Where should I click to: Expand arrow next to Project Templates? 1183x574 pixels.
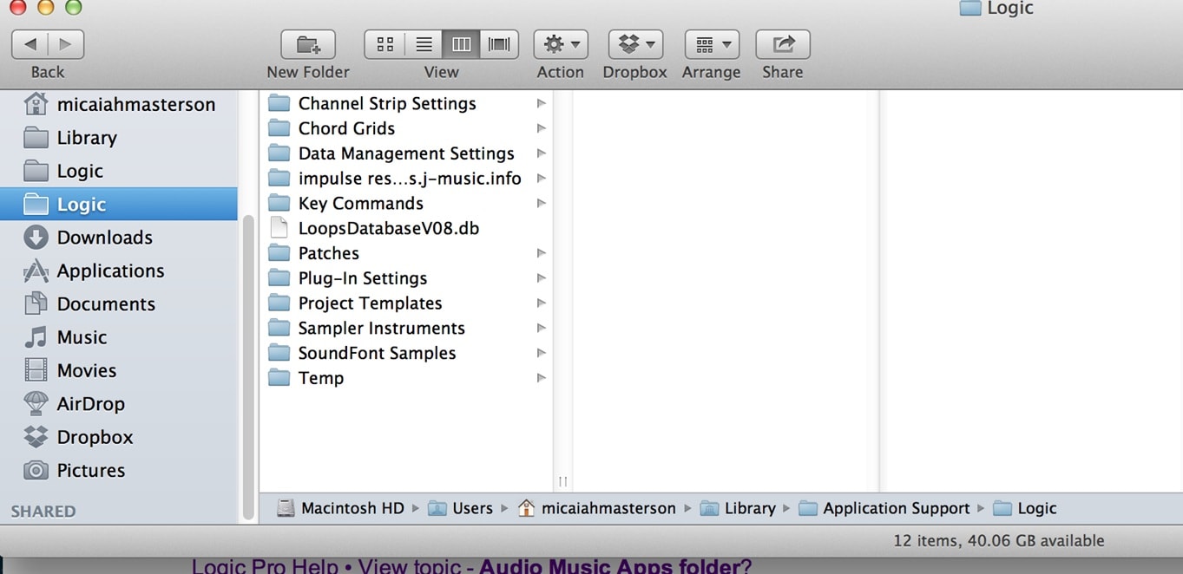click(x=541, y=303)
